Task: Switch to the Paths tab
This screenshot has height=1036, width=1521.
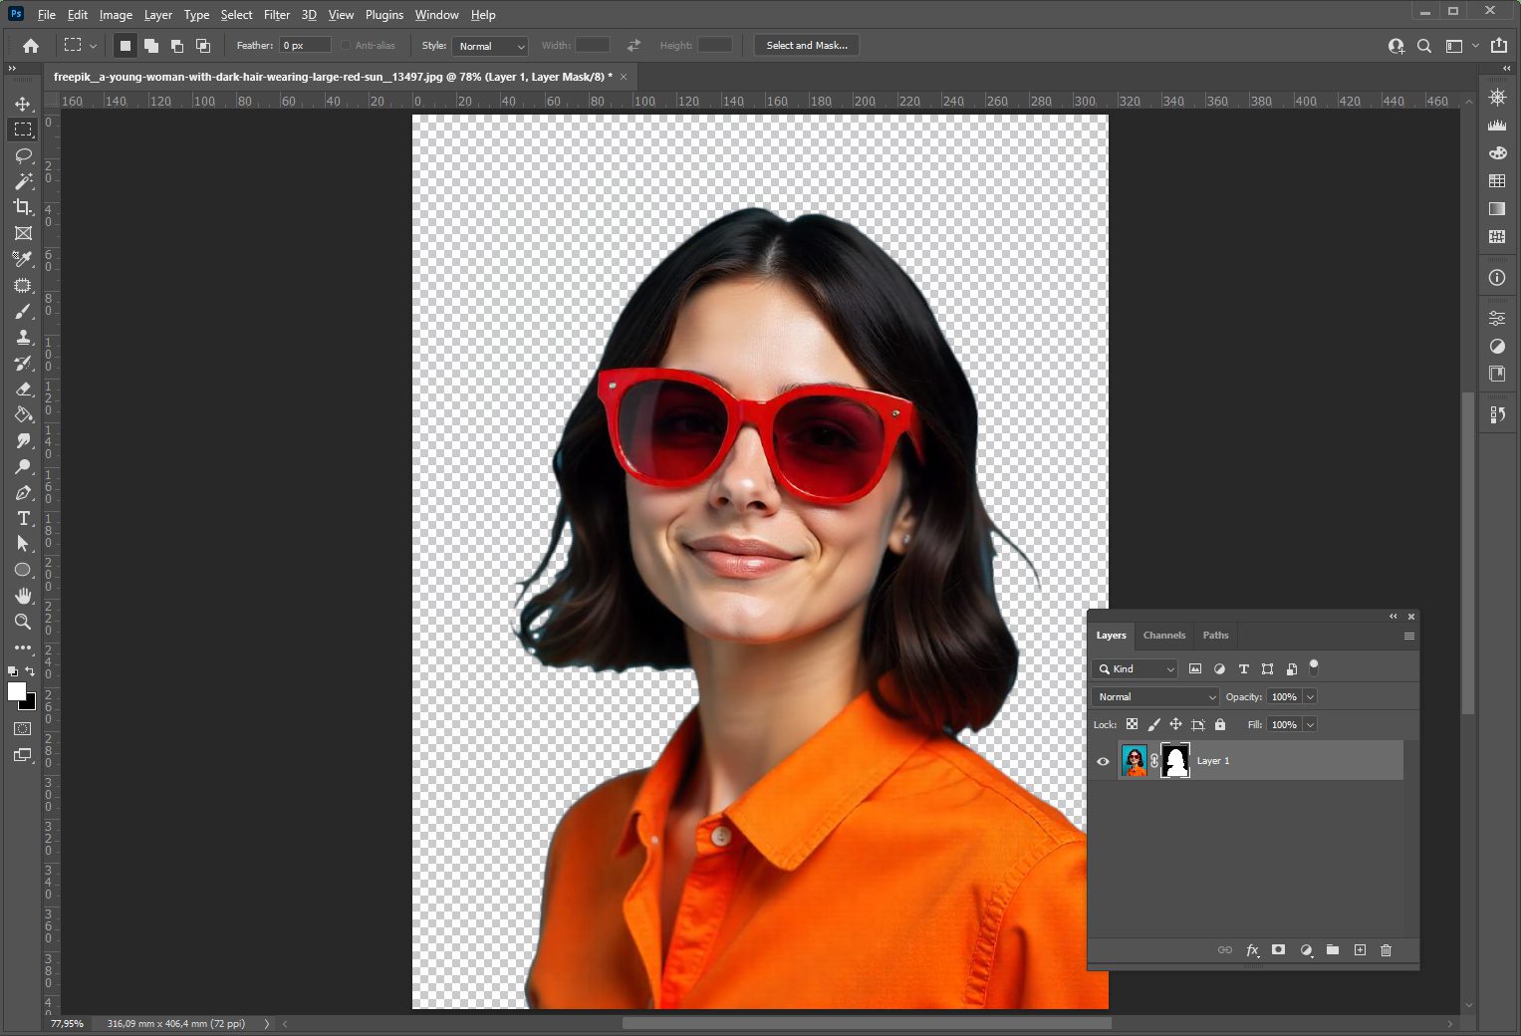Action: click(1215, 636)
